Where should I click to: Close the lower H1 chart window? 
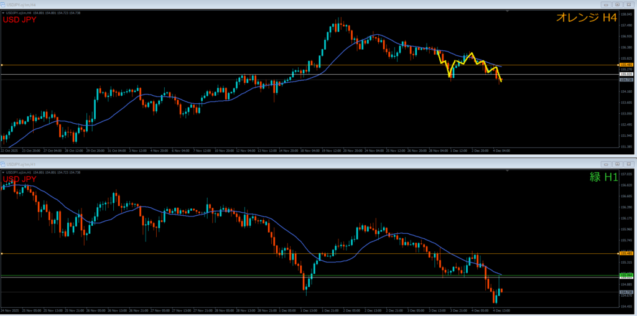628,162
